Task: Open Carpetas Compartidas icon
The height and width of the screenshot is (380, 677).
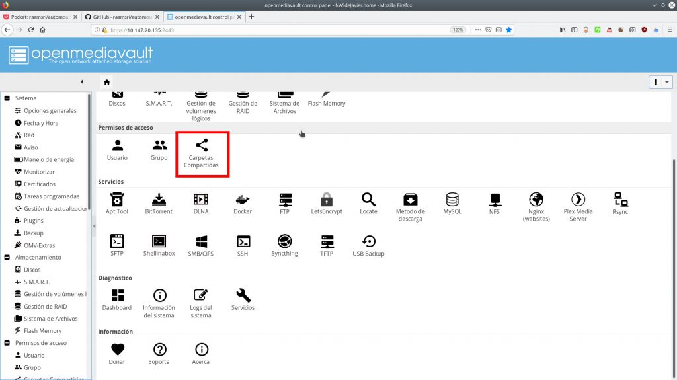Action: (x=201, y=153)
